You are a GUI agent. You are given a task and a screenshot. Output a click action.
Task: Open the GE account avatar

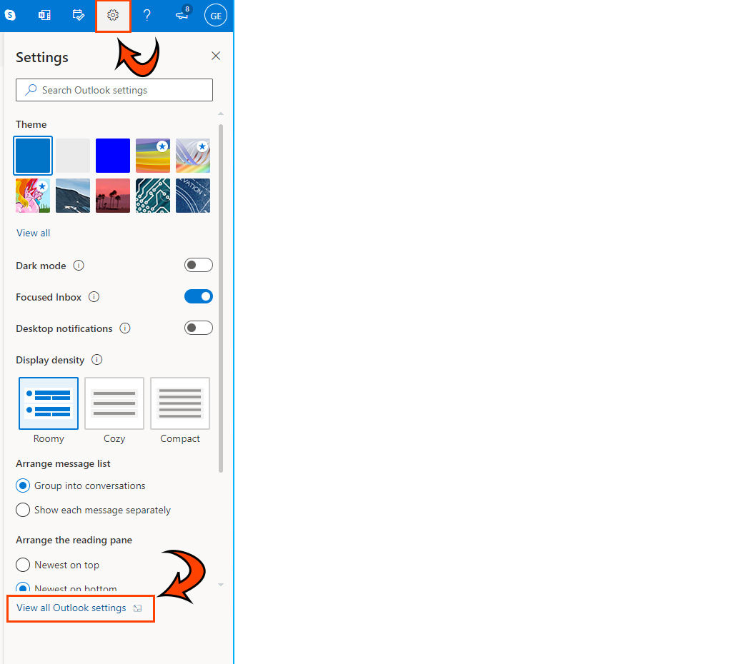216,15
